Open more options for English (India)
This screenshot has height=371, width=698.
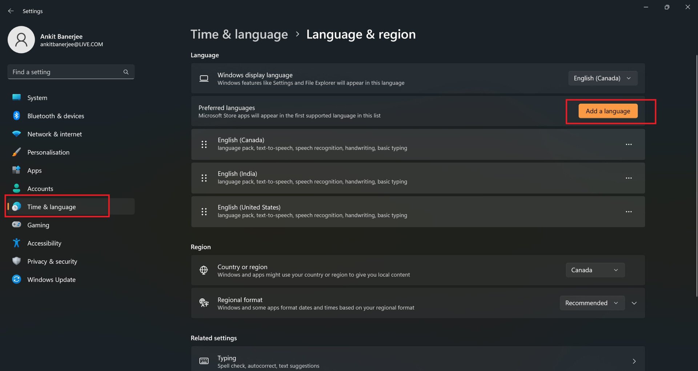click(629, 178)
